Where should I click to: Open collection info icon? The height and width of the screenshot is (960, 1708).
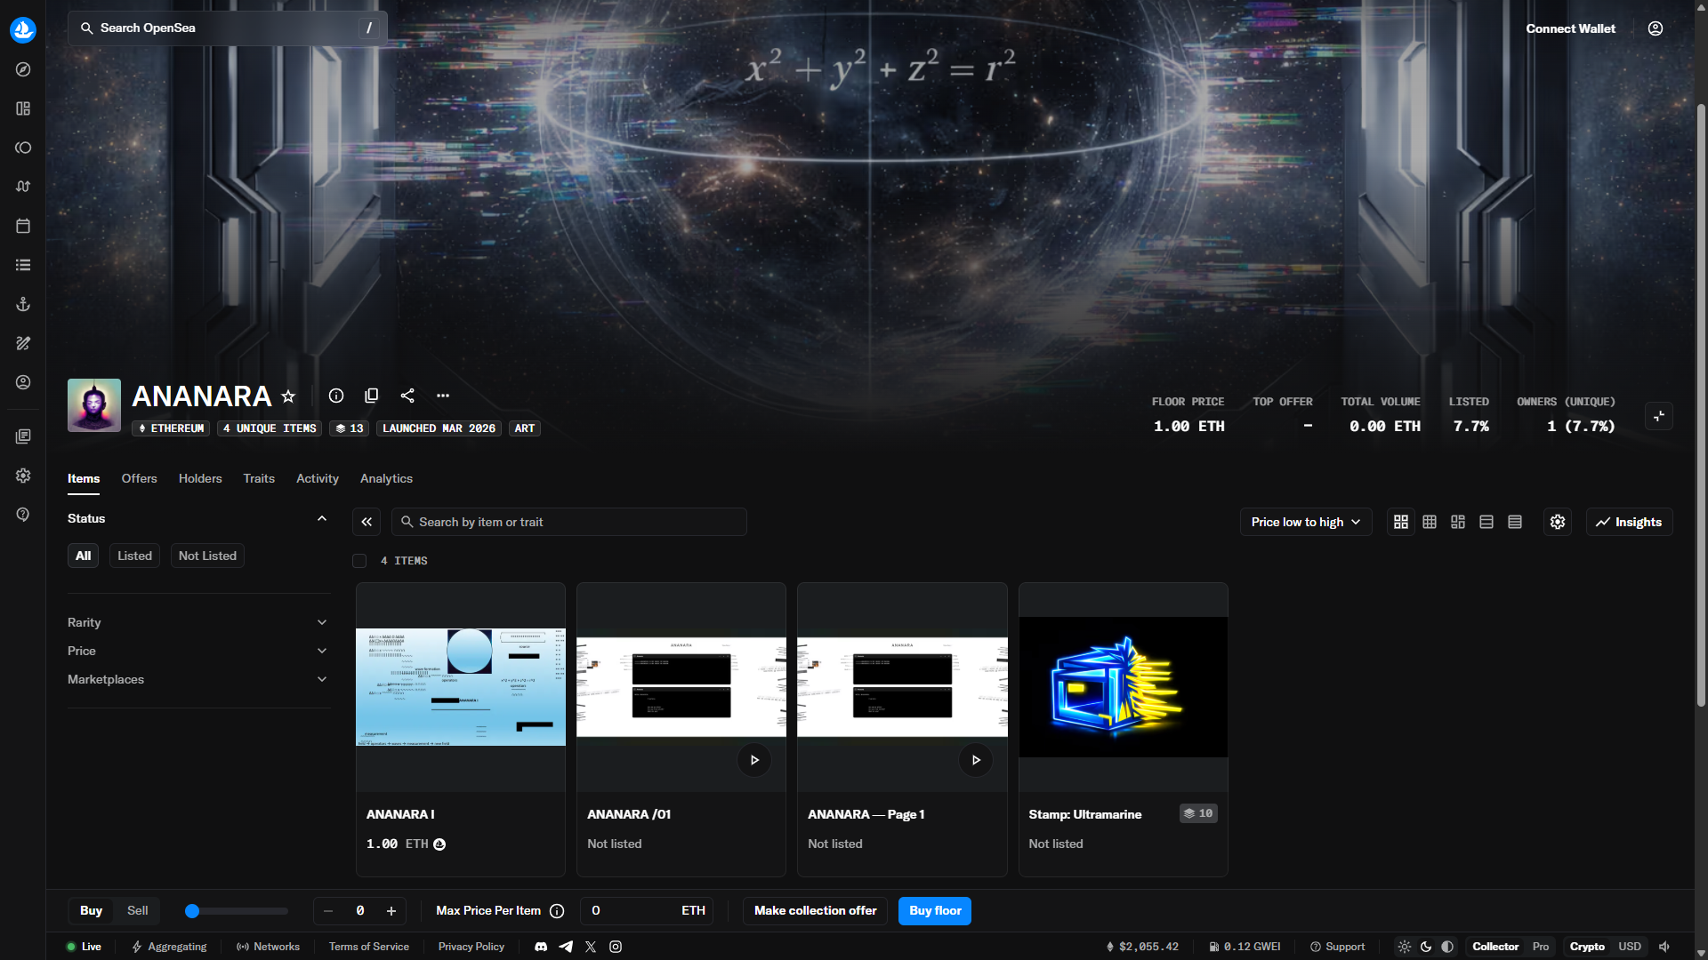tap(336, 396)
